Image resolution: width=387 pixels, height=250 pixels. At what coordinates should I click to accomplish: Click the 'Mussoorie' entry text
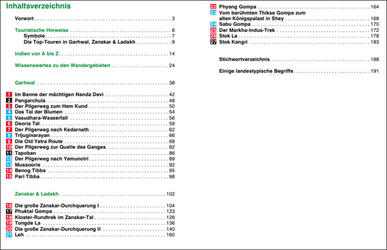click(28, 165)
